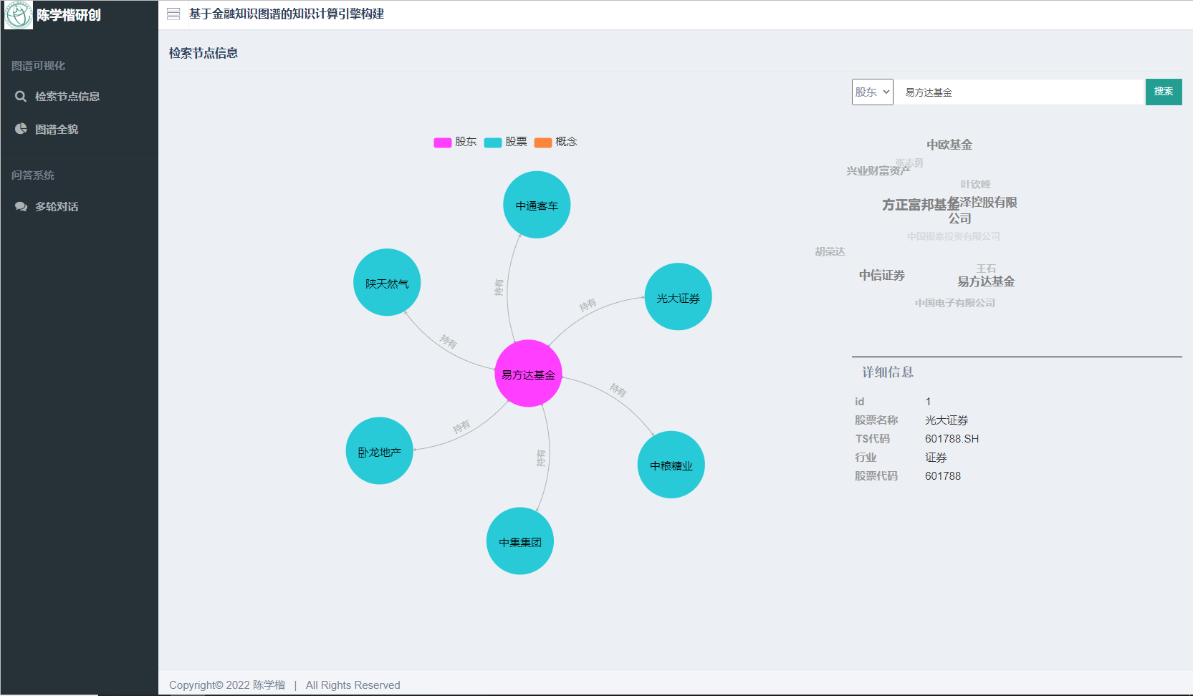1193x696 pixels.
Task: Click 中信证券 in the word cloud
Action: click(882, 275)
